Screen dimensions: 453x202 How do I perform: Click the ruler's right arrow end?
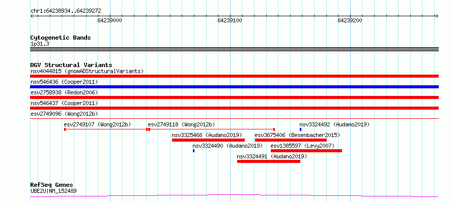(437, 16)
